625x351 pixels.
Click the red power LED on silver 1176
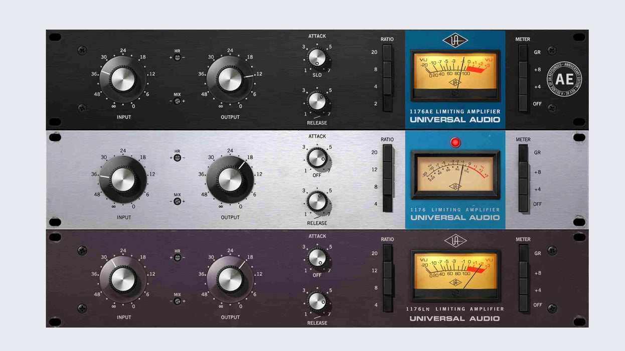[x=455, y=142]
